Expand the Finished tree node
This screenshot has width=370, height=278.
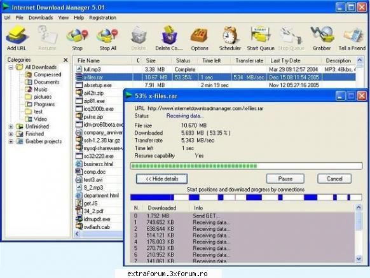click(11, 134)
